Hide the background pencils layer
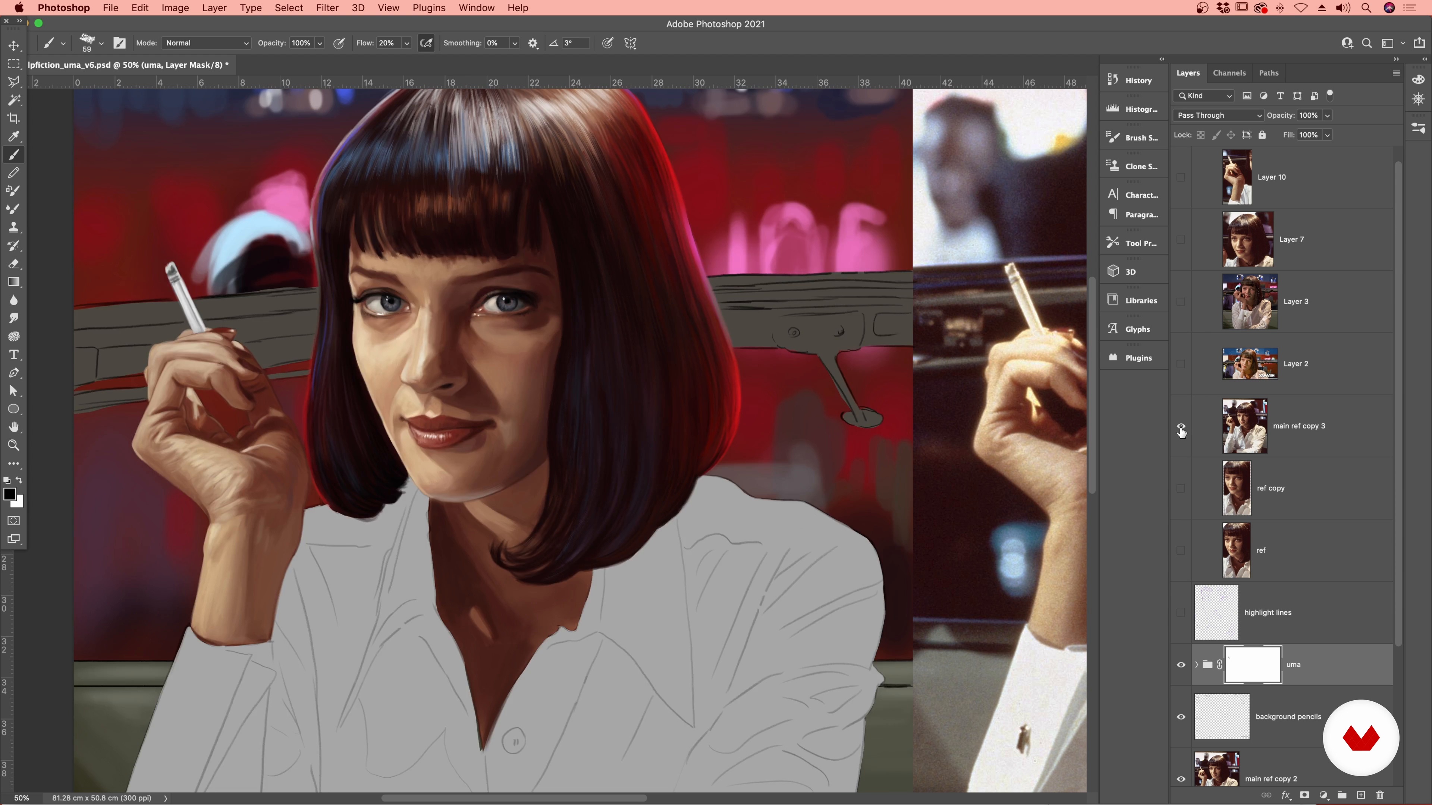This screenshot has height=805, width=1432. (1181, 717)
